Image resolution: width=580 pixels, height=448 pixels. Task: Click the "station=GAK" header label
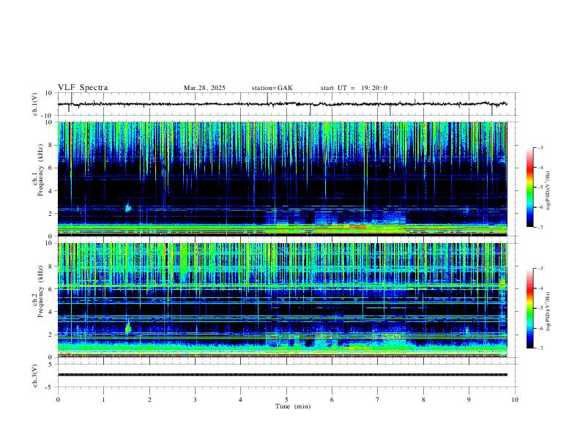click(x=272, y=88)
